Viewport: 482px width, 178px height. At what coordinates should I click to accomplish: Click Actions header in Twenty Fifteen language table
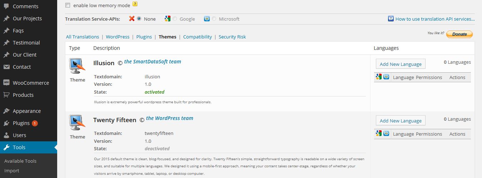(457, 134)
